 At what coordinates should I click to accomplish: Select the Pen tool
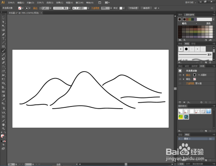point(3,34)
